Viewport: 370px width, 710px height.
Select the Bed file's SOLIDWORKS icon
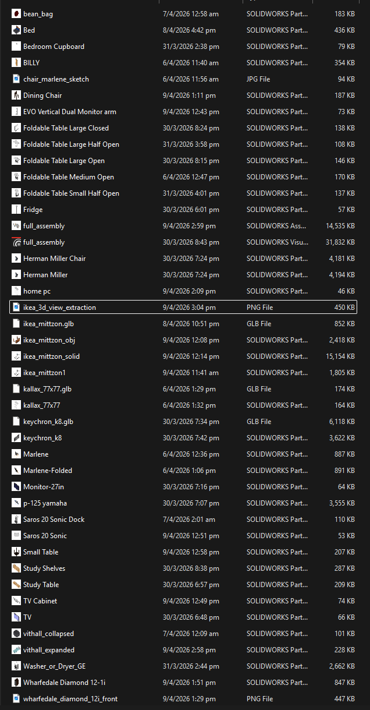coord(16,30)
